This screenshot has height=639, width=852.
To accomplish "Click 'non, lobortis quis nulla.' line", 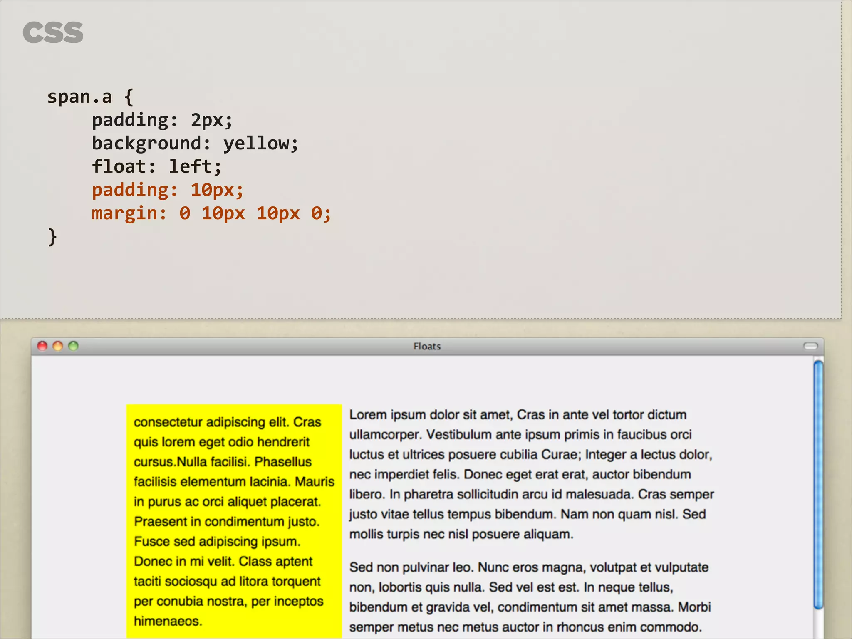I will point(511,587).
